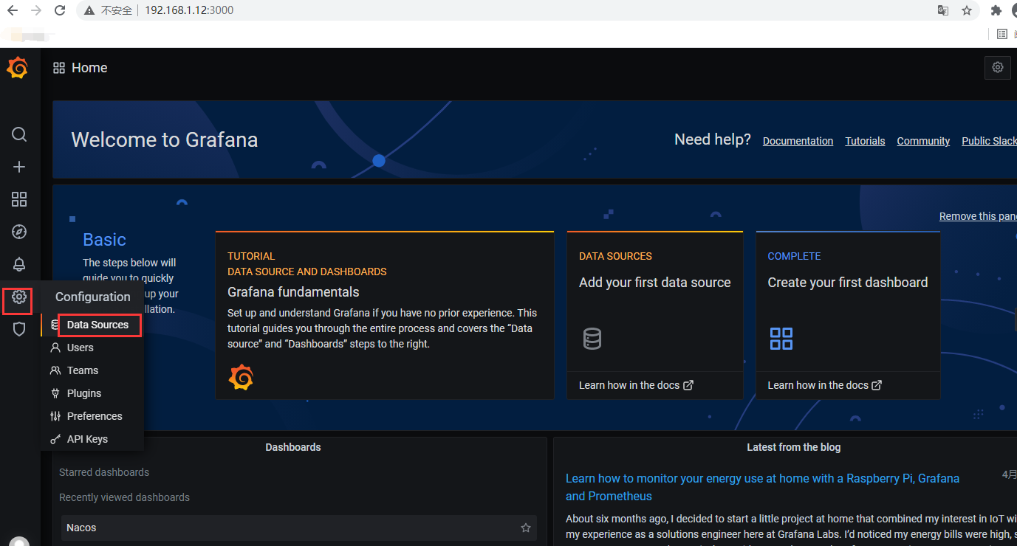
Task: Click the Create (plus) icon in sidebar
Action: [18, 167]
